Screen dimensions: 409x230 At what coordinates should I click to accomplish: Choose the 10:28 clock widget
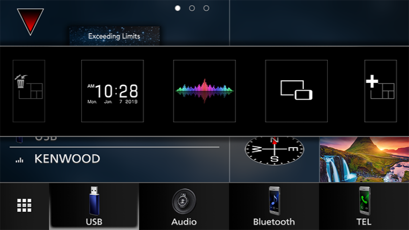(x=112, y=91)
